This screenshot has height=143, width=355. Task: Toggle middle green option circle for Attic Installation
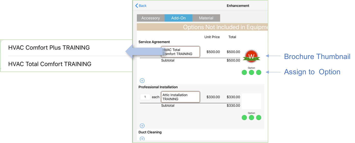click(x=251, y=118)
